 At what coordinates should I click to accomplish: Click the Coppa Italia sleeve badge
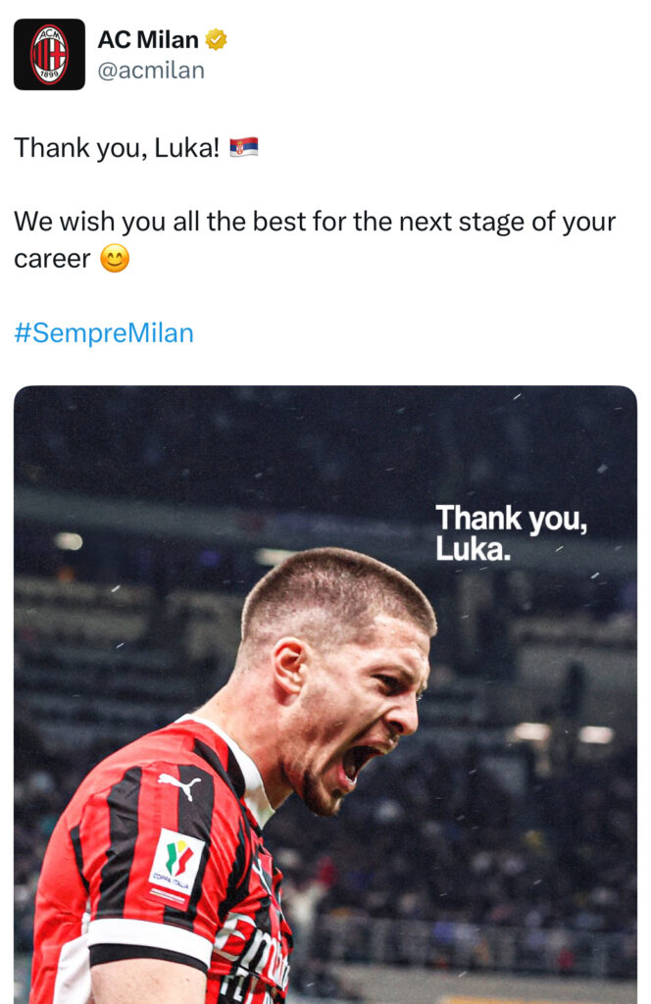[x=176, y=865]
